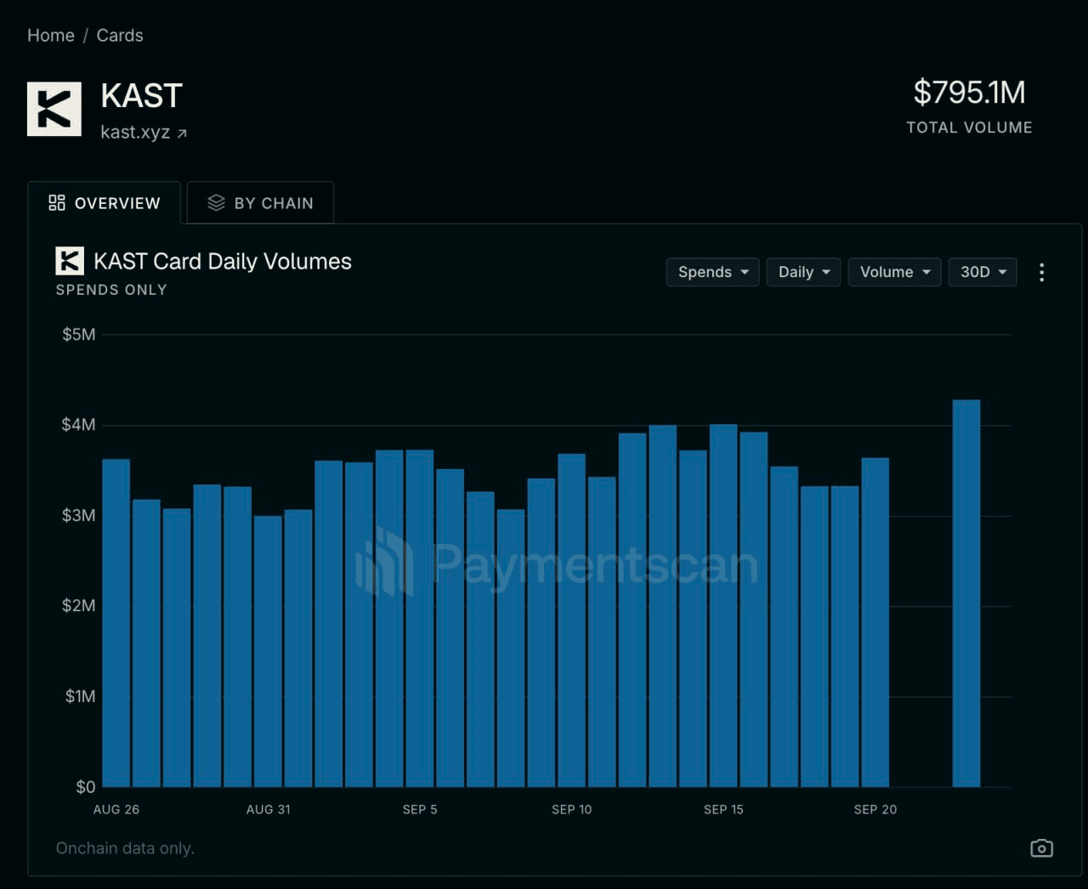Open the chart options three-dot menu
This screenshot has height=889, width=1088.
tap(1041, 272)
